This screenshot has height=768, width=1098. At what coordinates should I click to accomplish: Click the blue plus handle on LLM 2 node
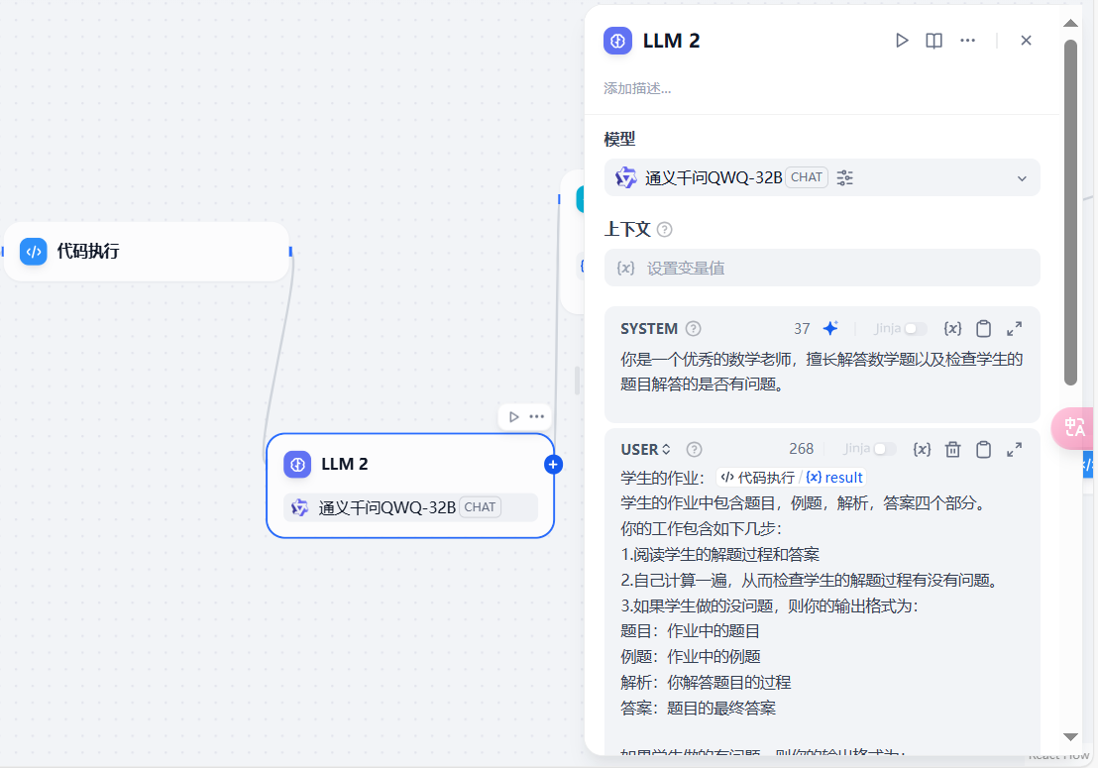[x=553, y=464]
